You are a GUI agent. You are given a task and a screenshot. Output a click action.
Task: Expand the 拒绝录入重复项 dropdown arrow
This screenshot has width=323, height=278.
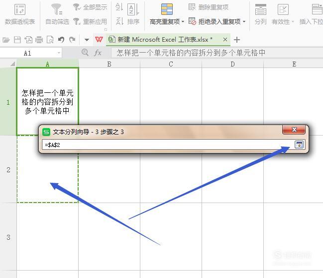coord(244,21)
